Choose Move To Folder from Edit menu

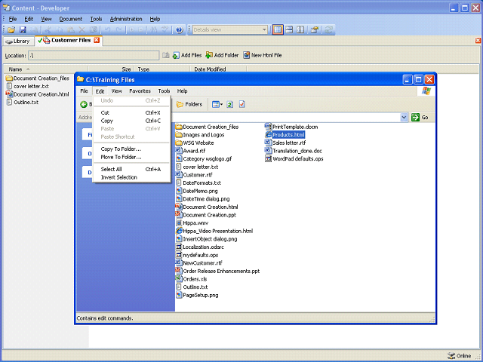tap(131, 157)
